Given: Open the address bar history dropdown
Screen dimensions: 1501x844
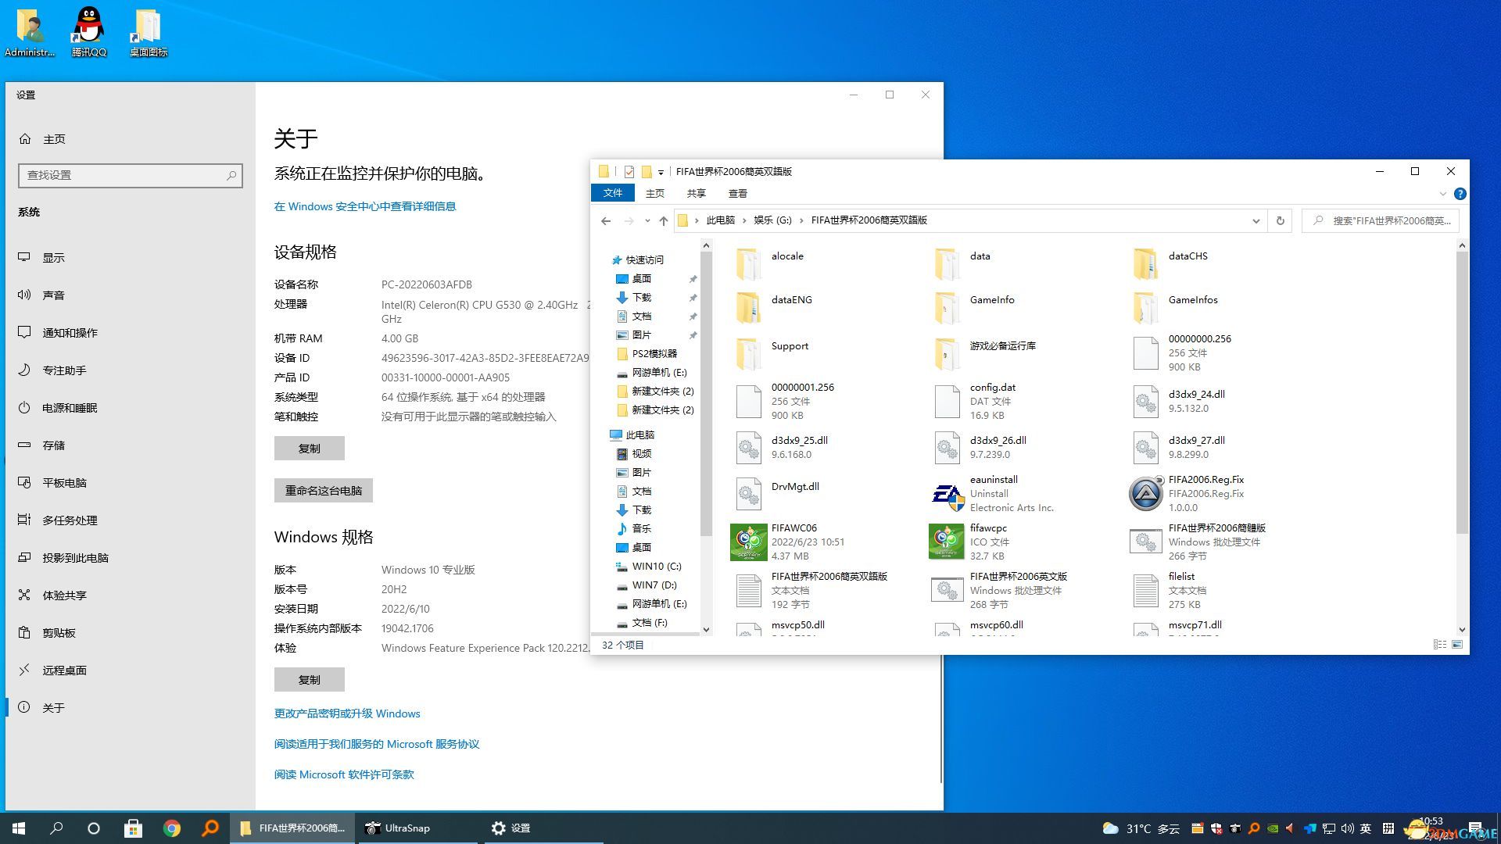Looking at the screenshot, I should (1256, 221).
